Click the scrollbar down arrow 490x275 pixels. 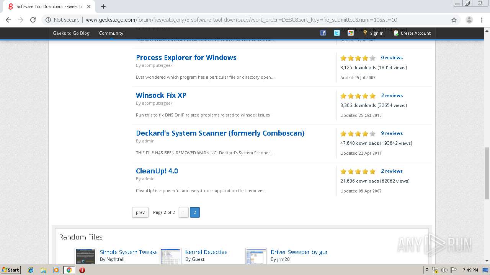[x=487, y=261]
